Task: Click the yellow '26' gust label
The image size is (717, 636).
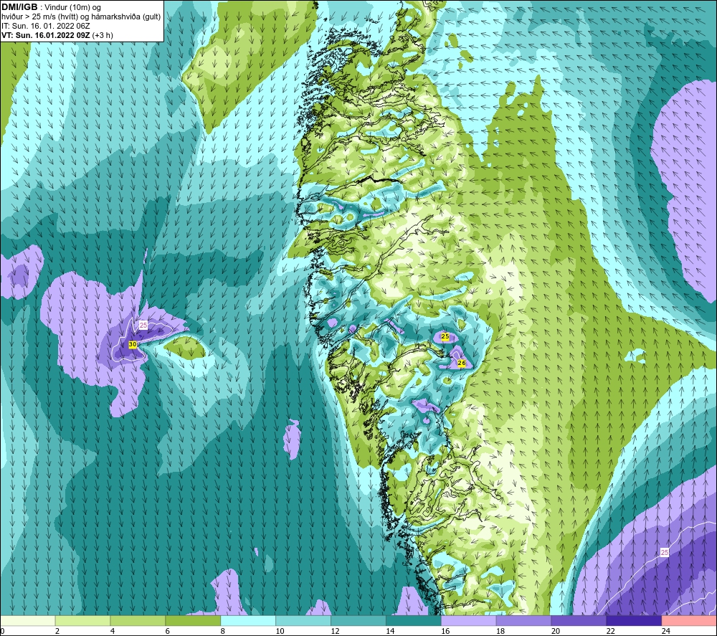Action: click(461, 363)
